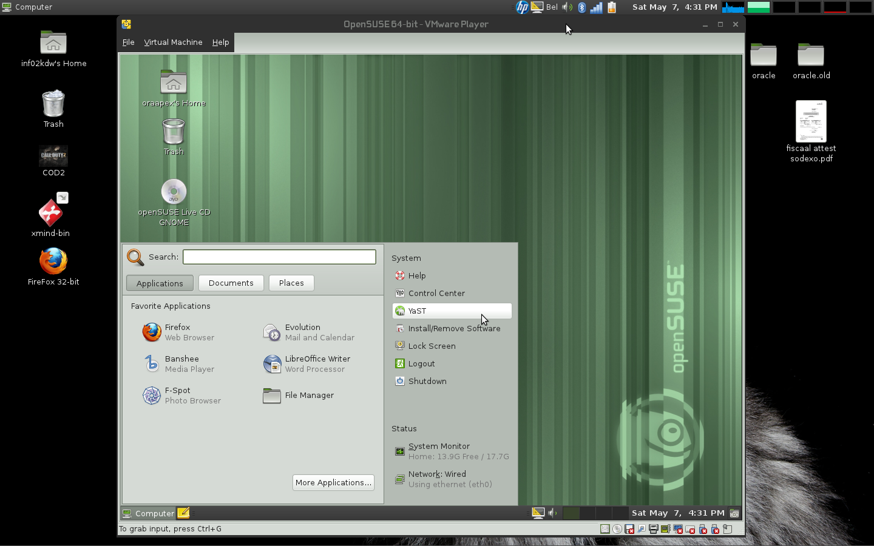The image size is (874, 546).
Task: Switch the menu to the Places filter
Action: [x=291, y=283]
